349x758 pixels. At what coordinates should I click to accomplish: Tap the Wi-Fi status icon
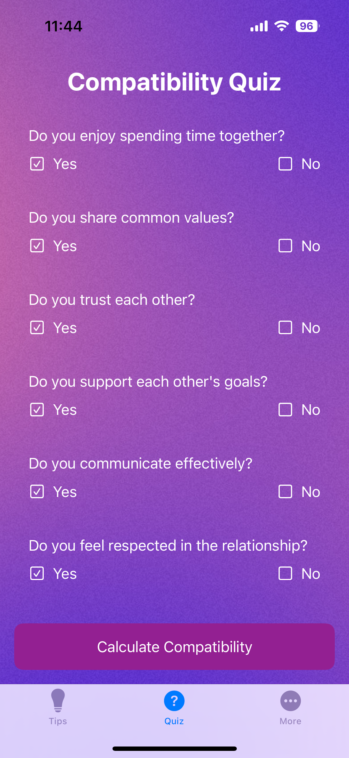click(282, 26)
